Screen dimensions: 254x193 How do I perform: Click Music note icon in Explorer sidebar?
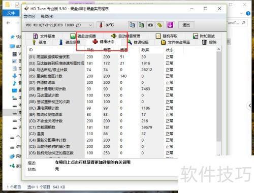coord(15,83)
